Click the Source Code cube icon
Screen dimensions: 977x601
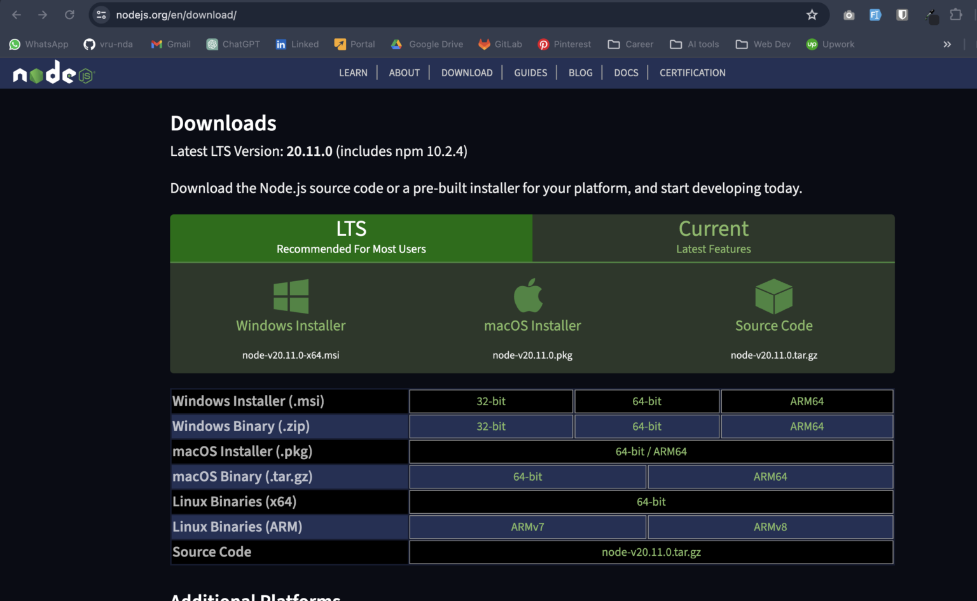click(773, 296)
